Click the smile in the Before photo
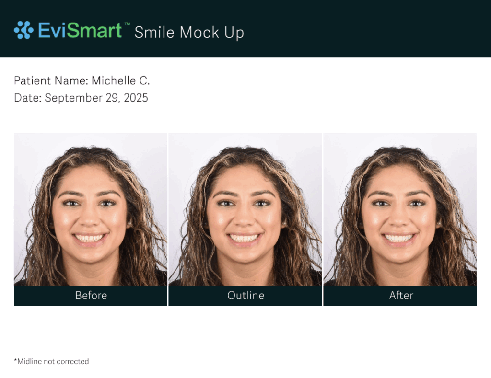Viewport: 491px width, 378px height. point(90,239)
